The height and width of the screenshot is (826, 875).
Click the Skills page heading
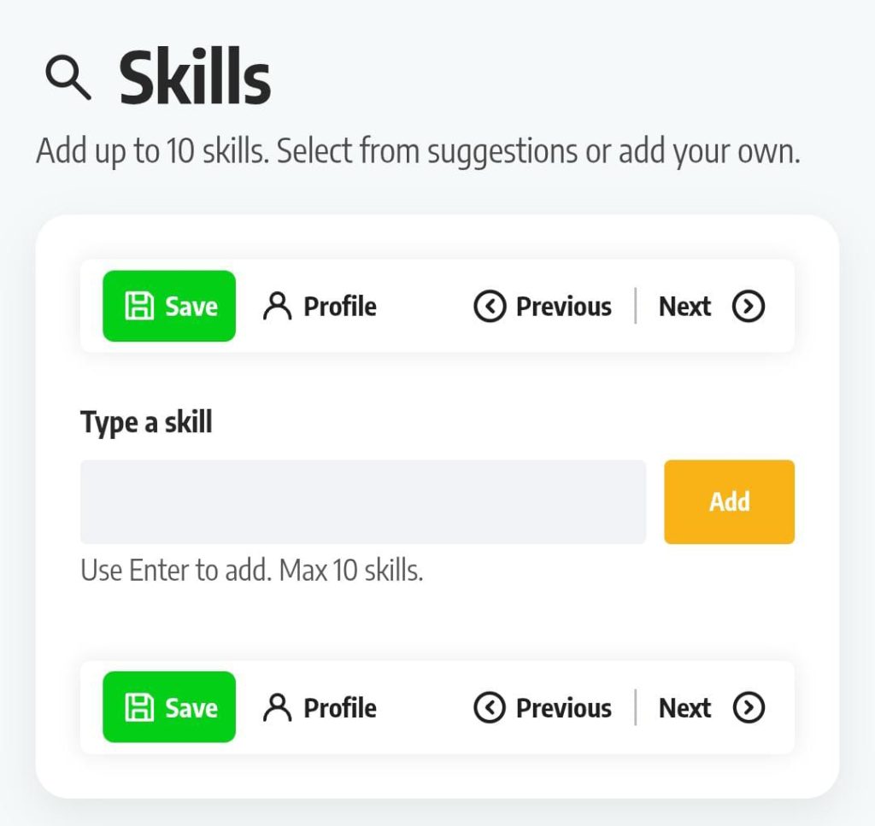coord(195,80)
